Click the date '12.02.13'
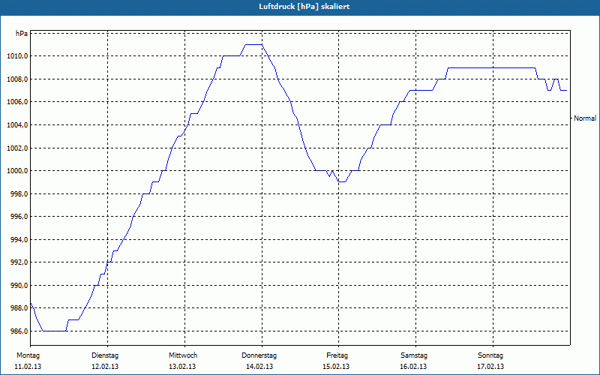 (105, 367)
